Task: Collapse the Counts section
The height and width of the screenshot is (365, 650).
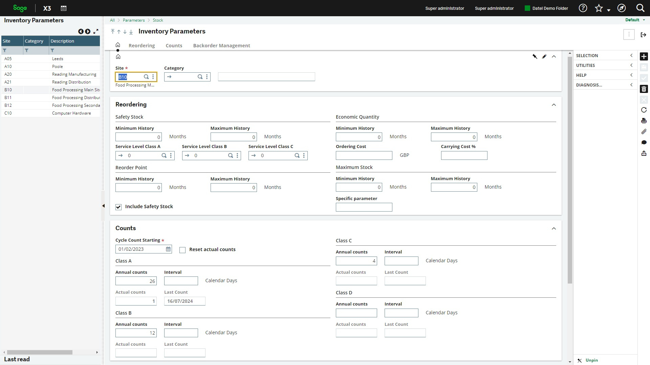Action: [x=554, y=228]
